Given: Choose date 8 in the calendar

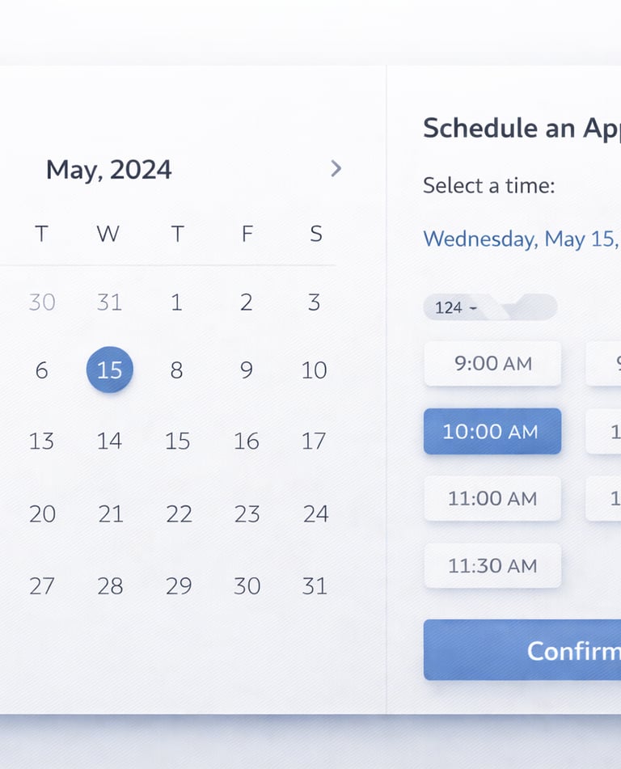Looking at the screenshot, I should tap(176, 370).
